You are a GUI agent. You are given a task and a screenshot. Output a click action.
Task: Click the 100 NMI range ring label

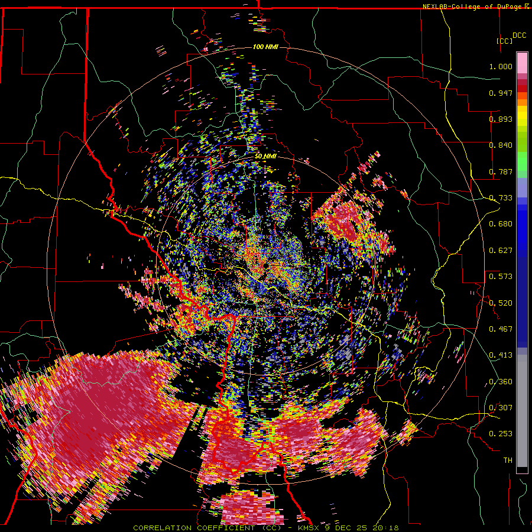tap(265, 47)
